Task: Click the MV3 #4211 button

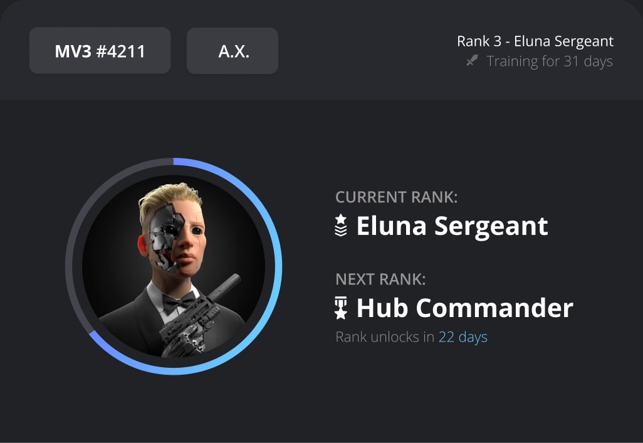Action: (100, 51)
